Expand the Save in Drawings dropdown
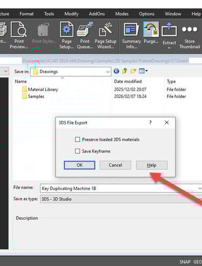 pyautogui.click(x=108, y=72)
